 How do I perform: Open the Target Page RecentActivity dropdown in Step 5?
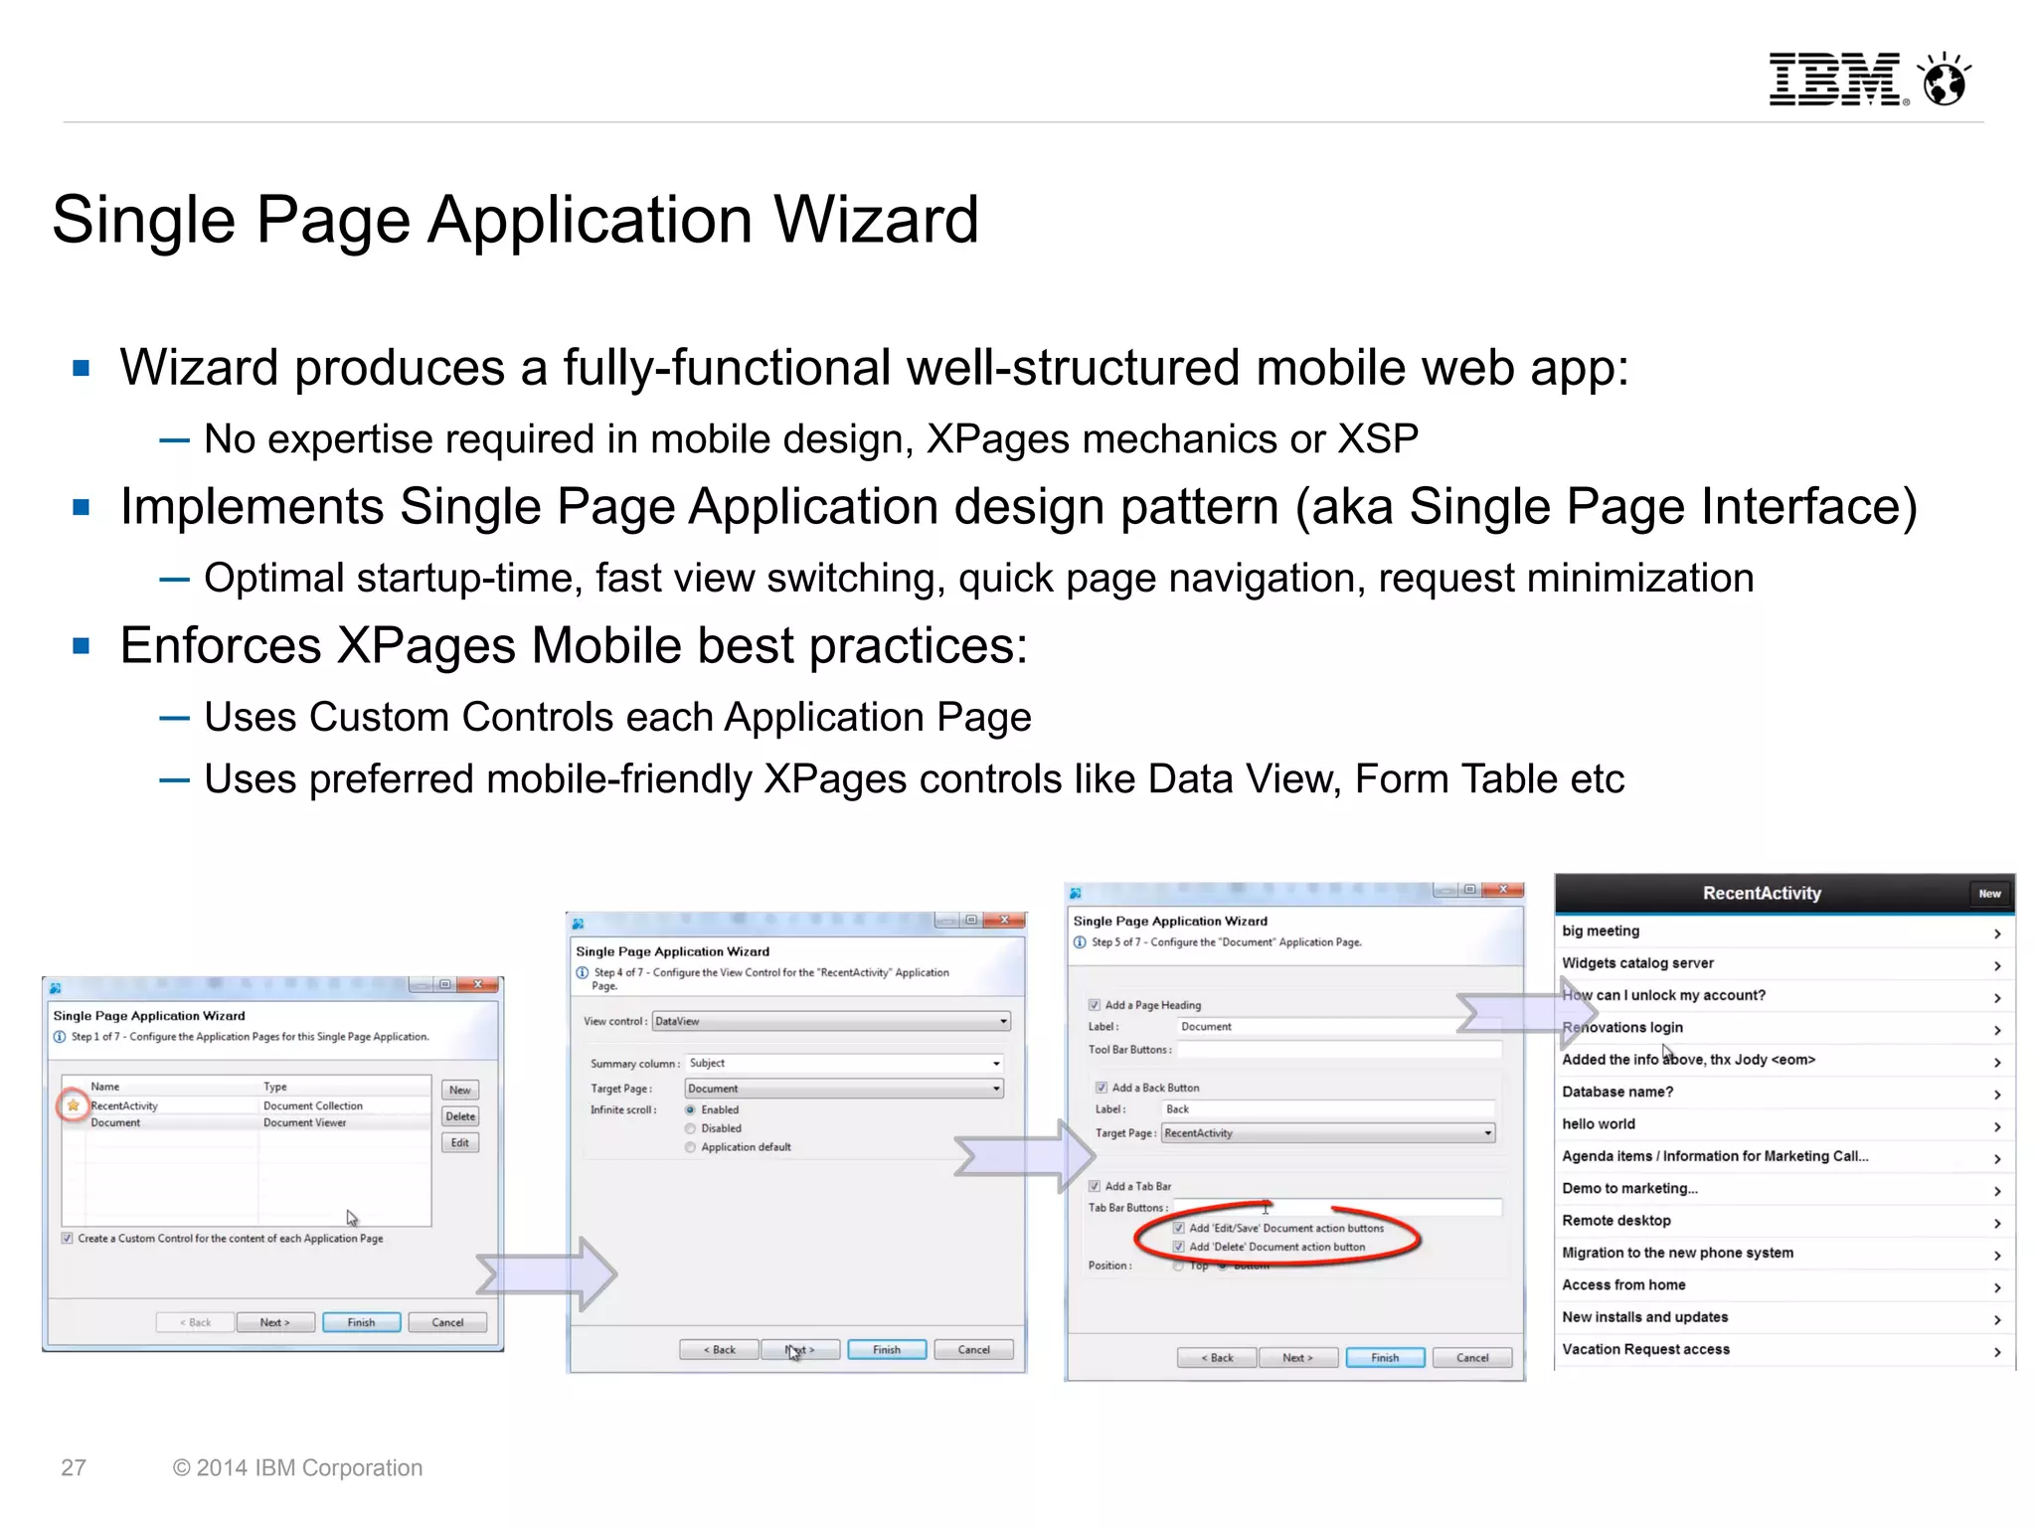1328,1133
